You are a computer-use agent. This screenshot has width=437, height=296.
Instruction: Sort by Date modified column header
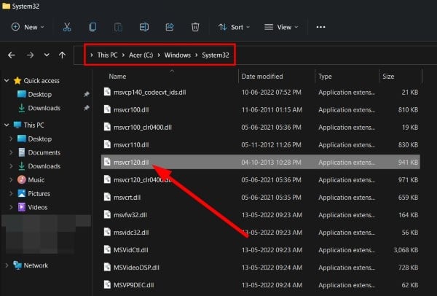(x=262, y=77)
